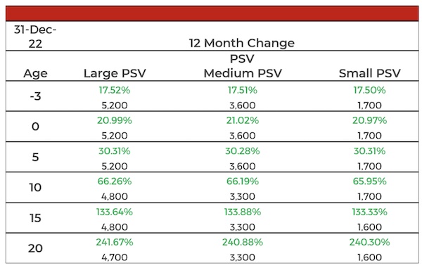The height and width of the screenshot is (268, 422).
Task: Select the age 15 row label
Action: point(35,218)
